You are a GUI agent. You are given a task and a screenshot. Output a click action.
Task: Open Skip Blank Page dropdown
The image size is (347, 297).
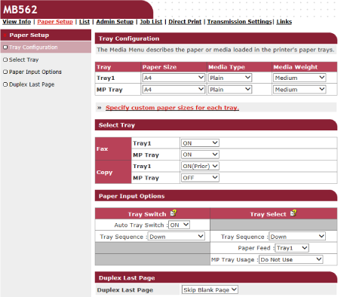coord(210,289)
